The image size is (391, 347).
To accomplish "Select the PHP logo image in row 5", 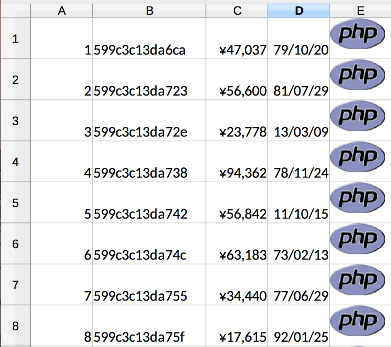I will pos(357,198).
